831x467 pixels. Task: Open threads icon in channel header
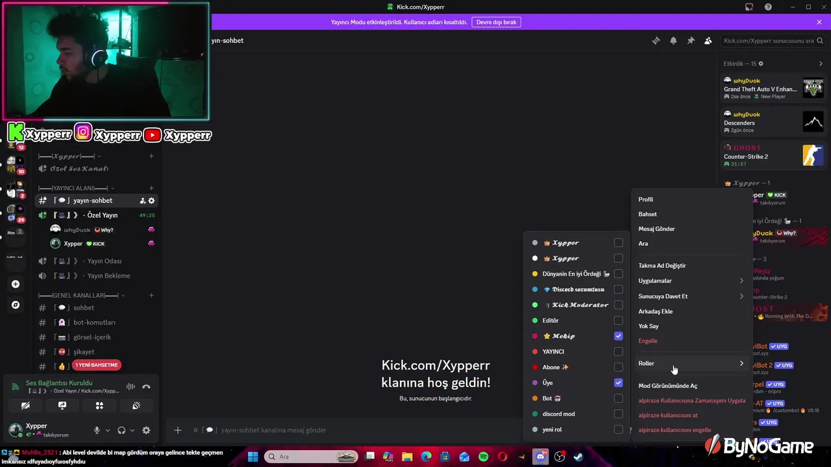pyautogui.click(x=656, y=40)
